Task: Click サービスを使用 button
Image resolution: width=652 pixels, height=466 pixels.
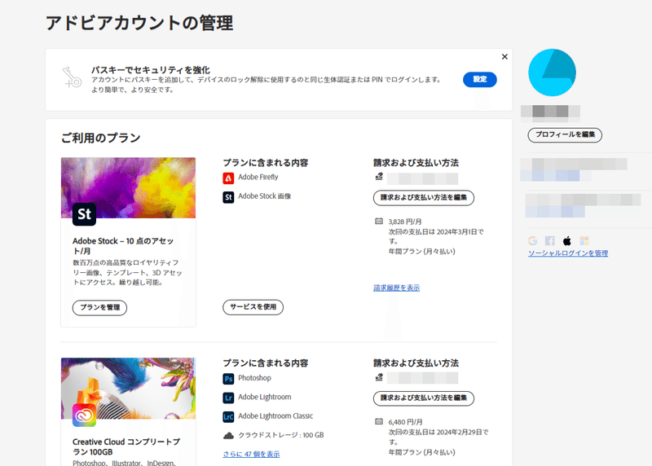Action: 253,307
